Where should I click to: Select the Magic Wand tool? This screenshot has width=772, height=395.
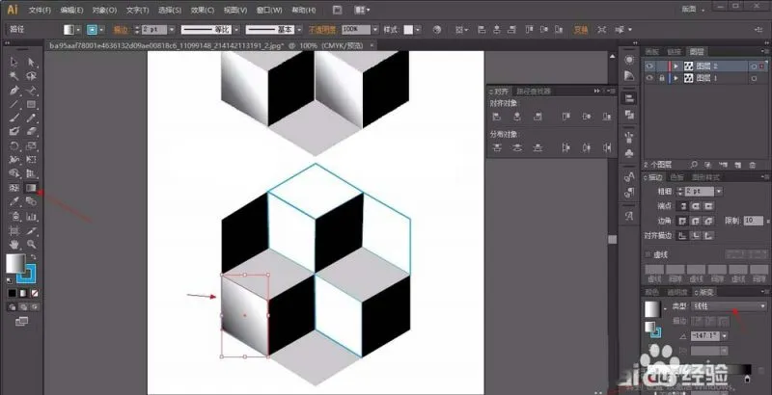14,76
